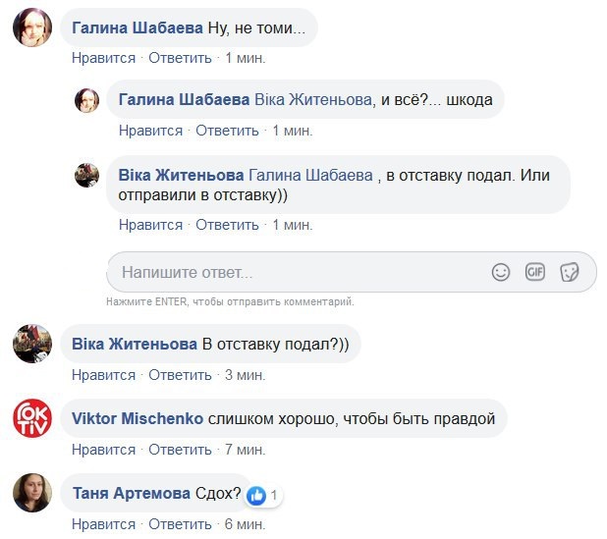Like the 'Ну, не томи...' comment
The width and height of the screenshot is (607, 539).
point(103,58)
